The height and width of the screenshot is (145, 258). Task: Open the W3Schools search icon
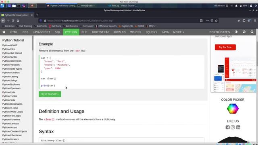click(252, 32)
